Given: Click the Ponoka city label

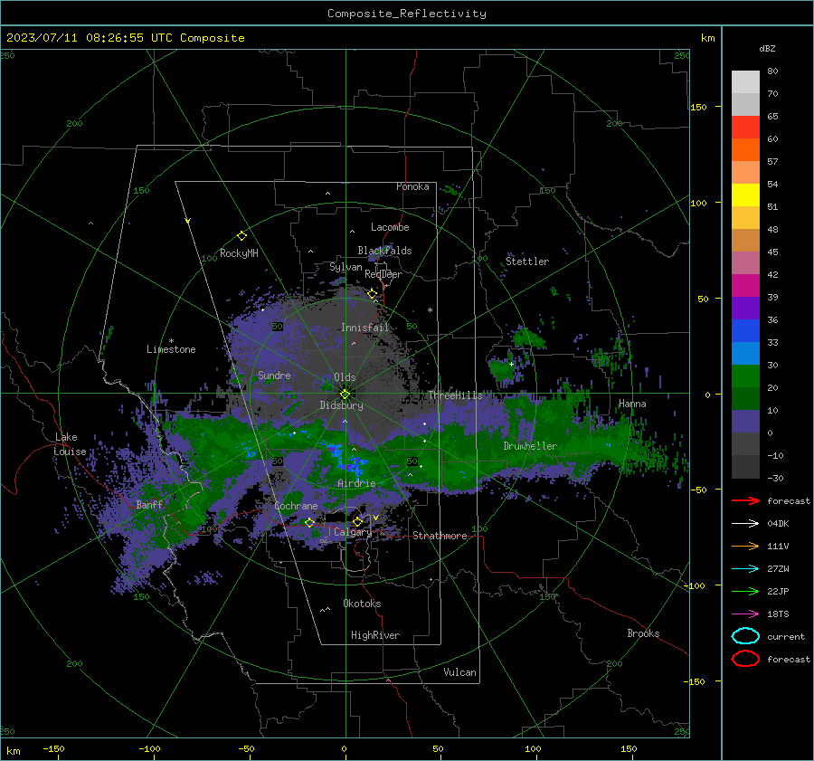Looking at the screenshot, I should coord(412,186).
